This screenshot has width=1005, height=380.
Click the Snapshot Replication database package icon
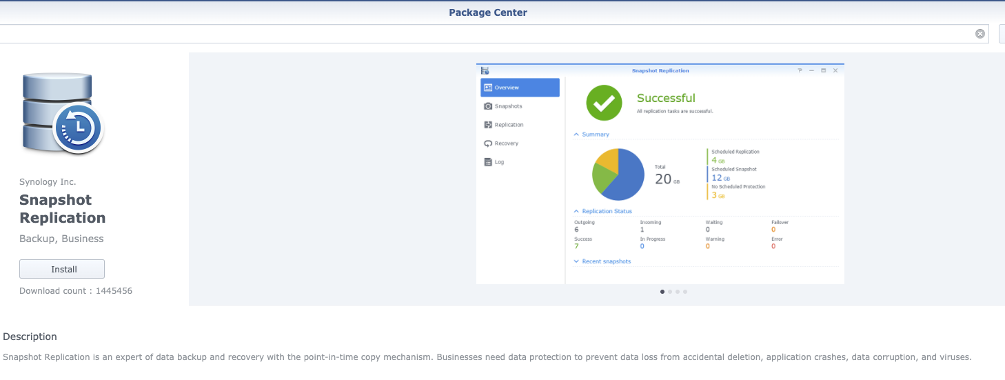pyautogui.click(x=62, y=114)
